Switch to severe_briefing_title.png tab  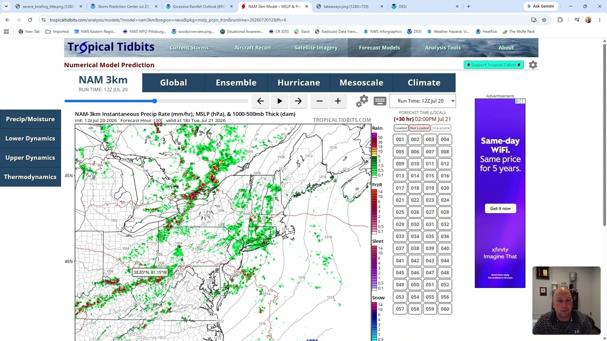[x=48, y=6]
